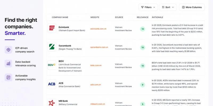Open the More Columns button

click(x=192, y=7)
